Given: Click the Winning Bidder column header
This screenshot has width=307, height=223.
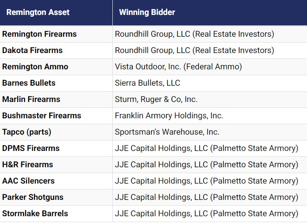Looking at the screenshot, I should coord(147,12).
